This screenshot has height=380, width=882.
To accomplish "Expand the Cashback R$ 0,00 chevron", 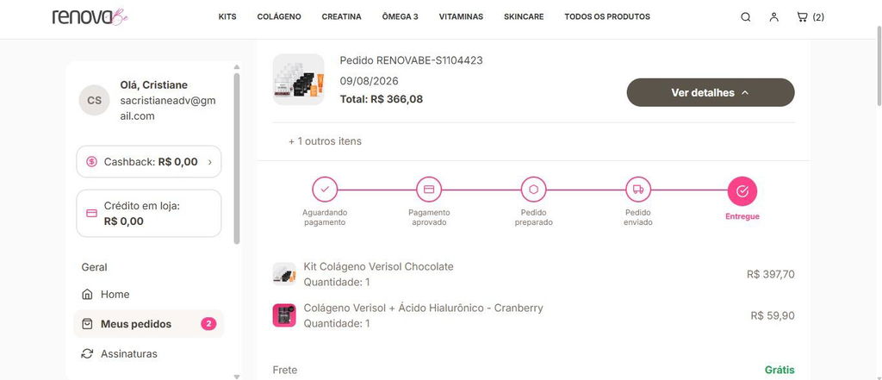I will 210,162.
